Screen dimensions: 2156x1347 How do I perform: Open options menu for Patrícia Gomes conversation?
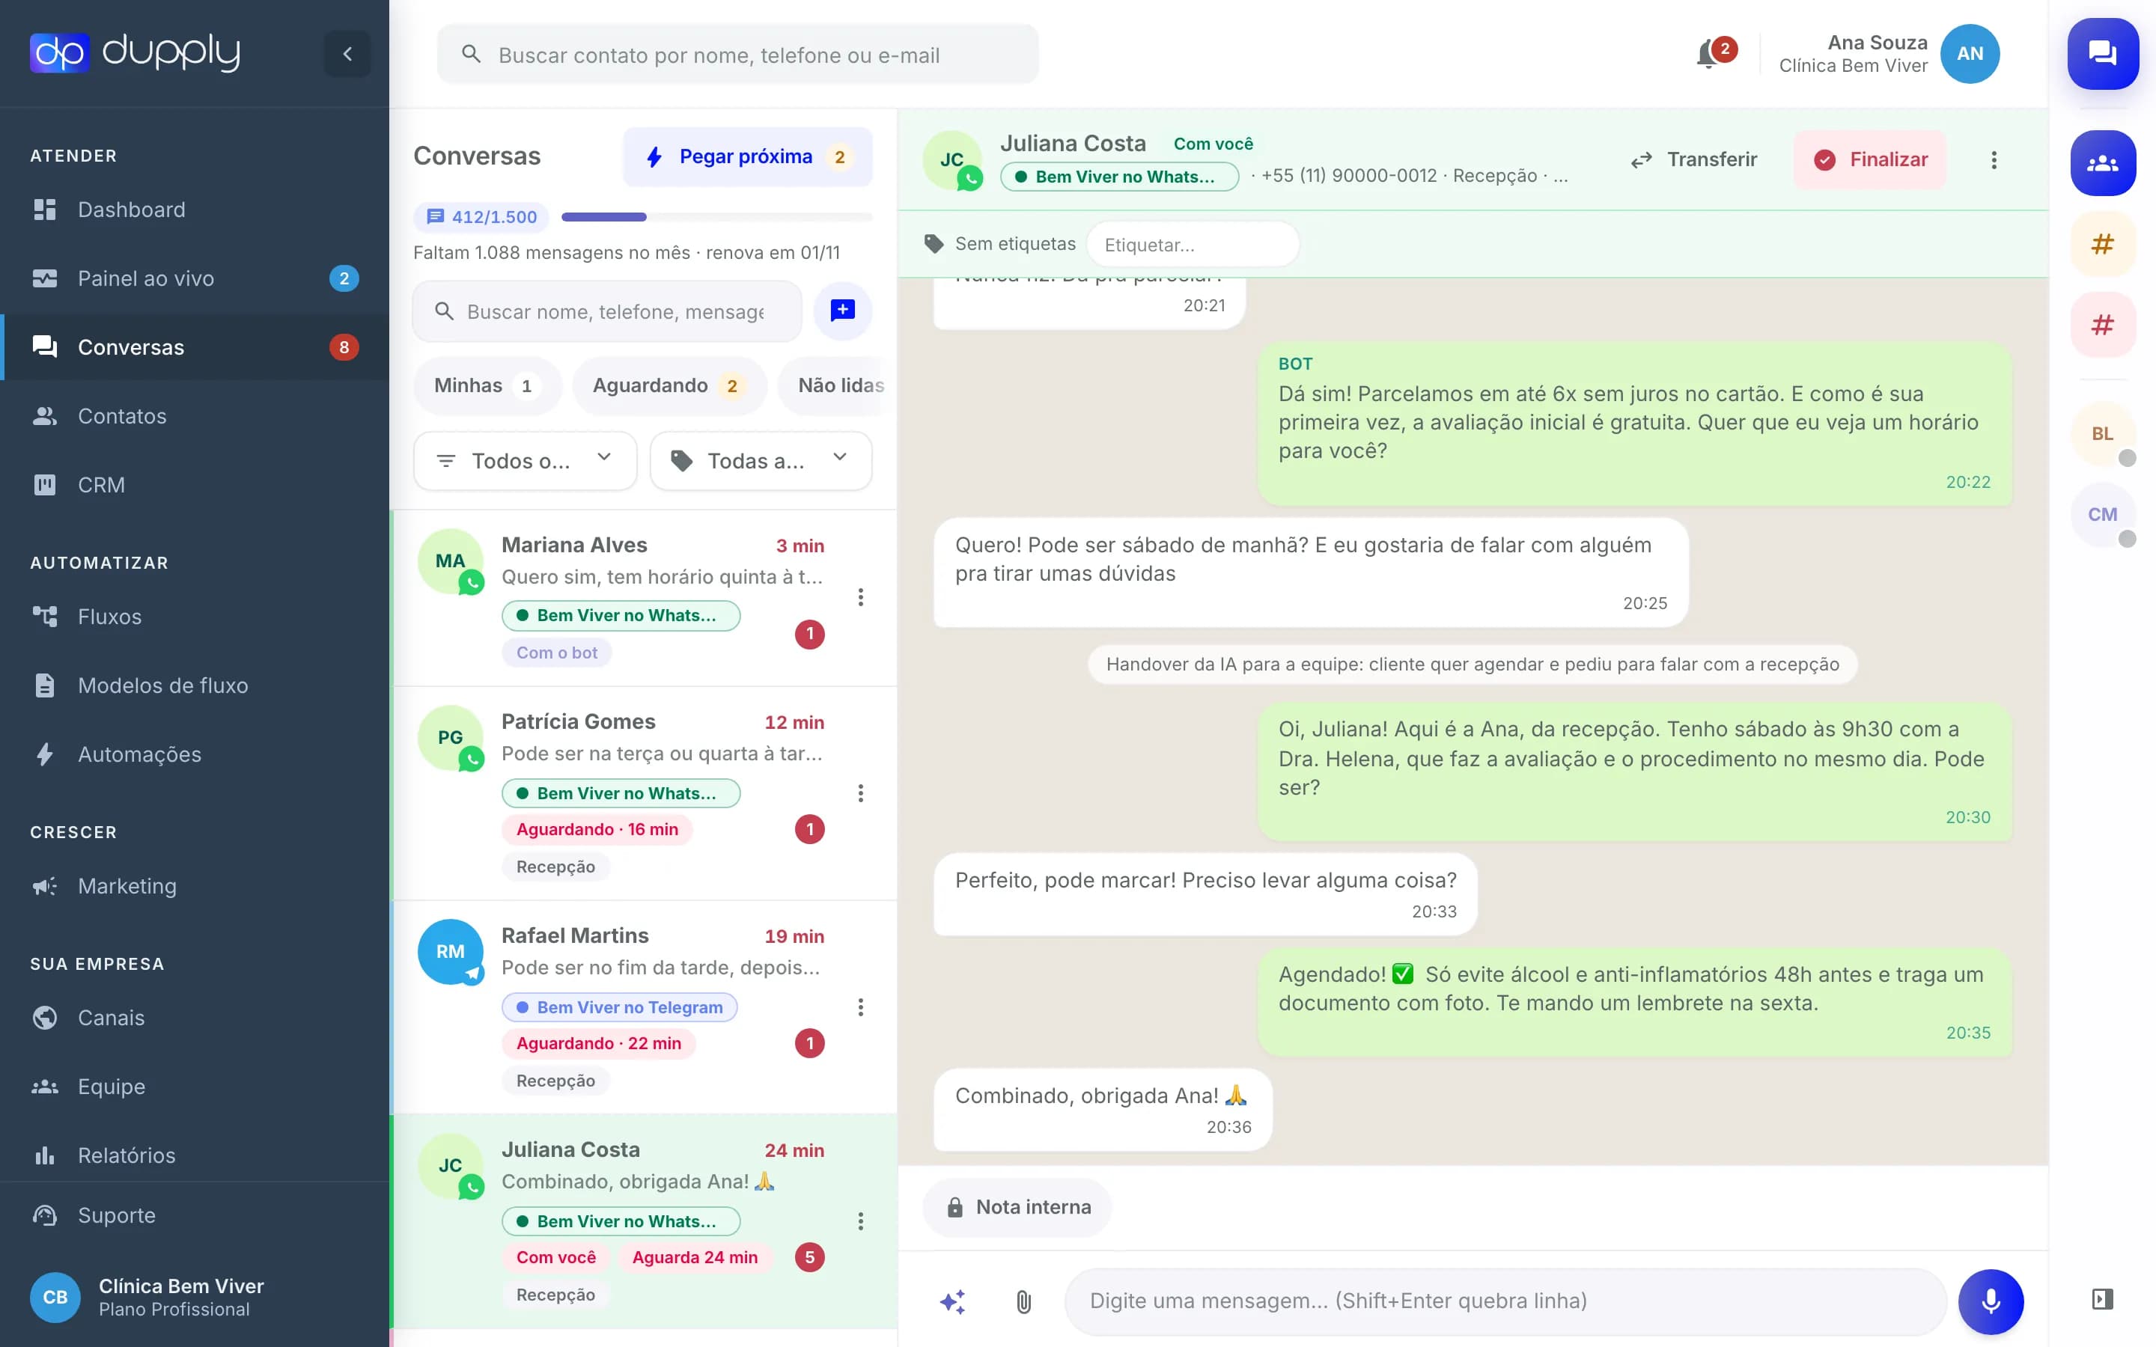[861, 793]
